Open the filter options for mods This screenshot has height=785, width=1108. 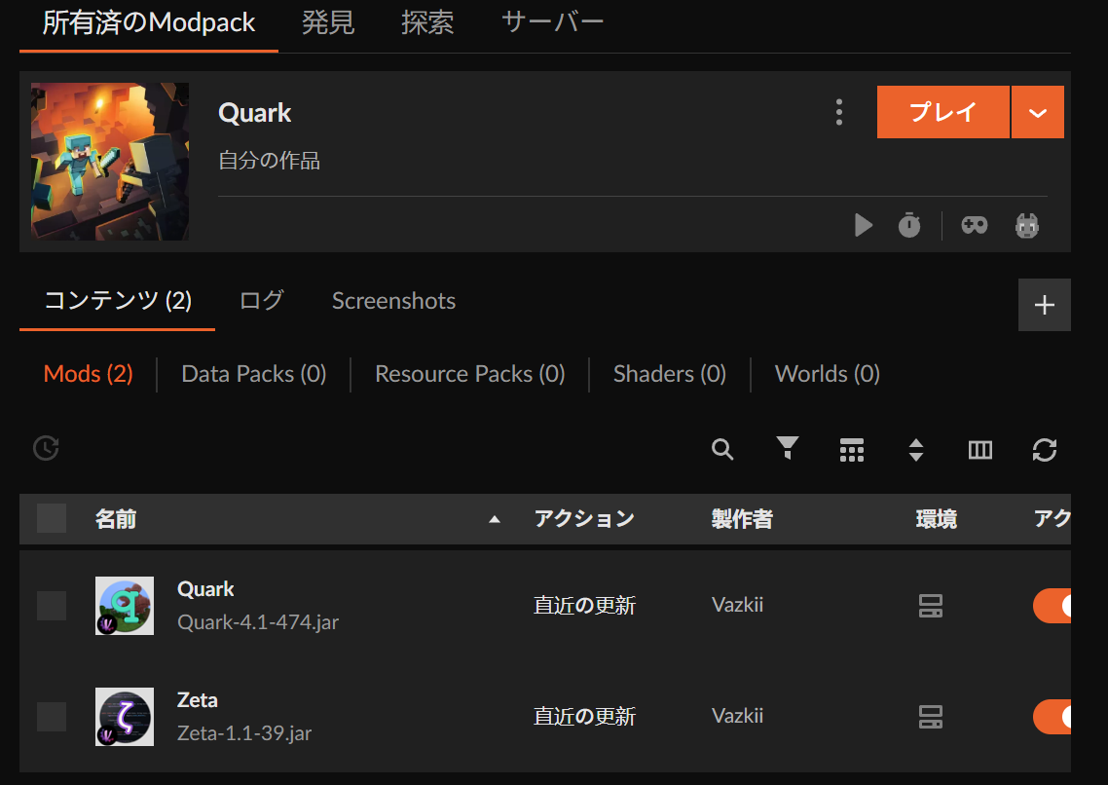(787, 450)
